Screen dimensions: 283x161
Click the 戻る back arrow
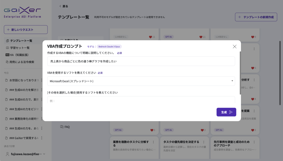pos(63,6)
